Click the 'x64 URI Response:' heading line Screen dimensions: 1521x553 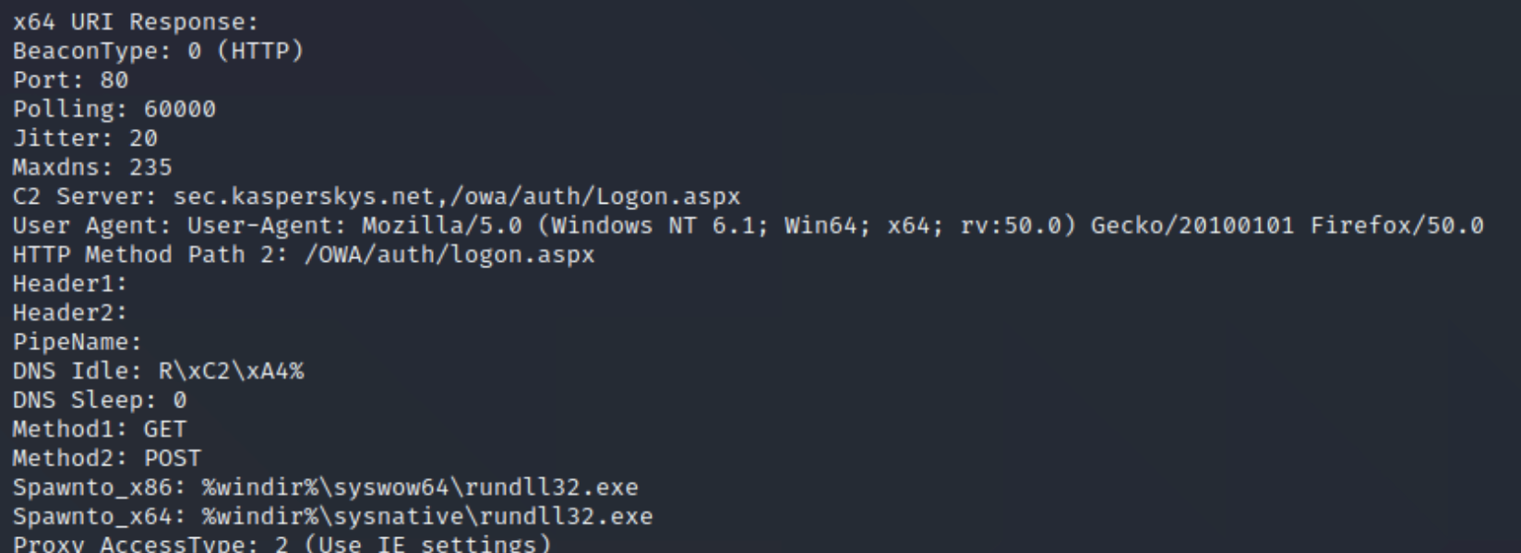click(136, 21)
